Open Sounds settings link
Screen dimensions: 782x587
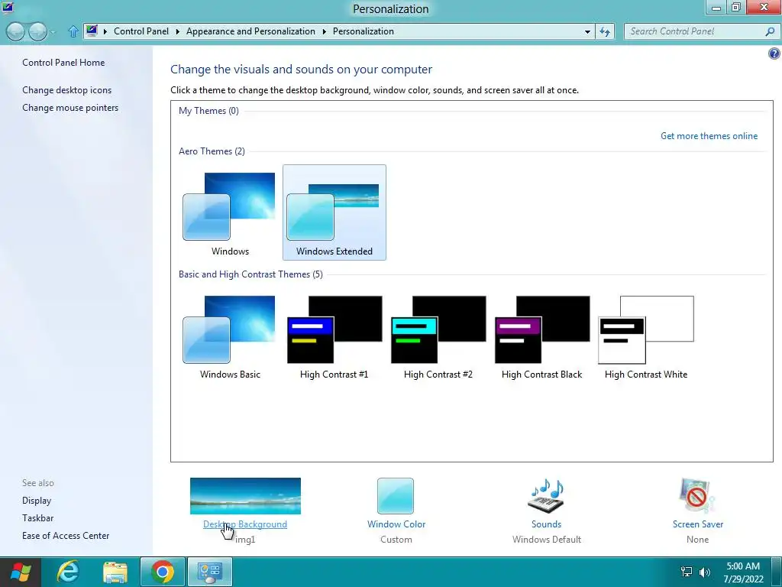546,524
